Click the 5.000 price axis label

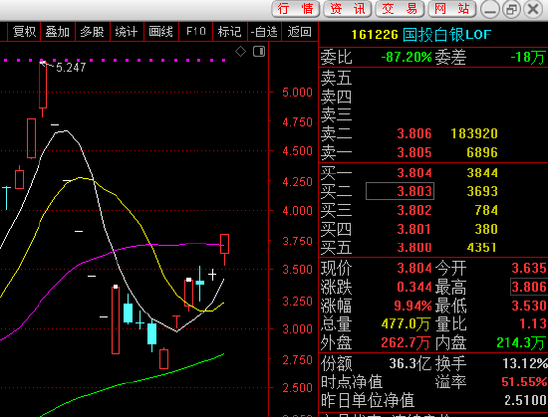pyautogui.click(x=298, y=93)
